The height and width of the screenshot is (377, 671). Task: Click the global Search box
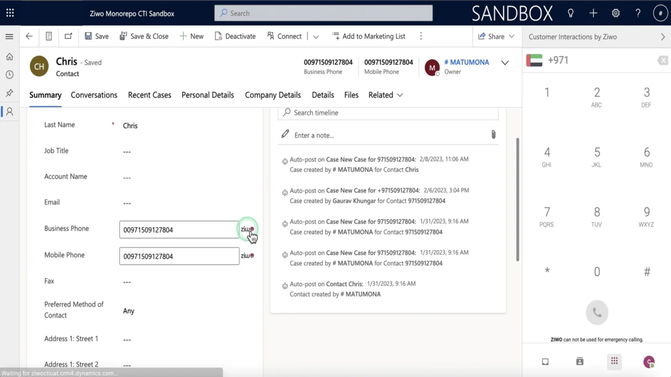(x=323, y=13)
